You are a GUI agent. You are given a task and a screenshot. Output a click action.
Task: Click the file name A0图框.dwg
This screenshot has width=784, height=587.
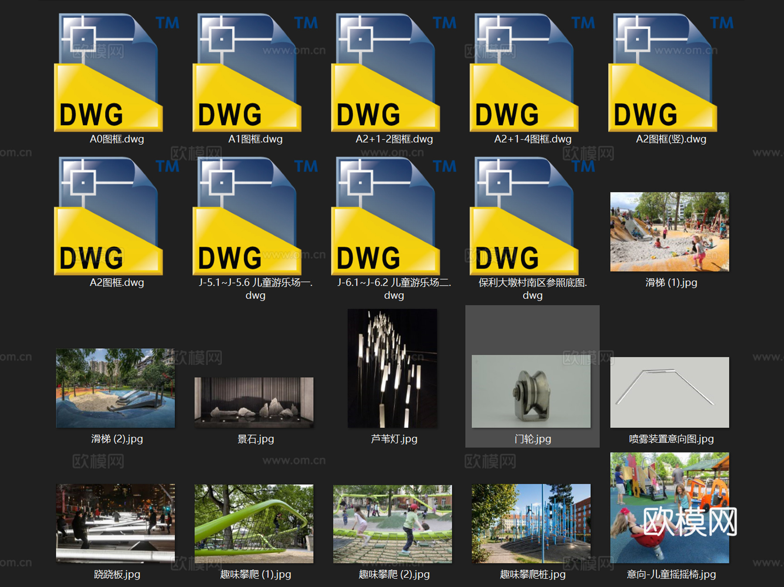click(117, 139)
